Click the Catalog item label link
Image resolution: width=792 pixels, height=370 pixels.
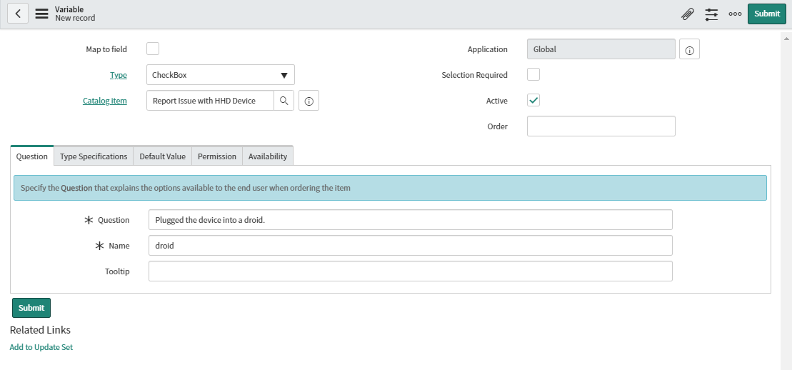click(105, 101)
